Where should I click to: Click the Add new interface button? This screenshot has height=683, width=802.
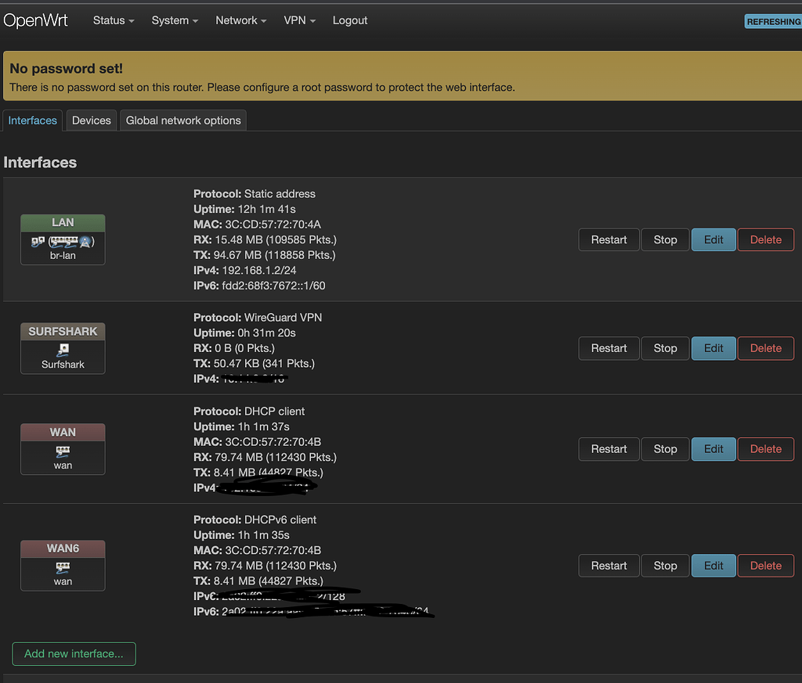pos(73,653)
